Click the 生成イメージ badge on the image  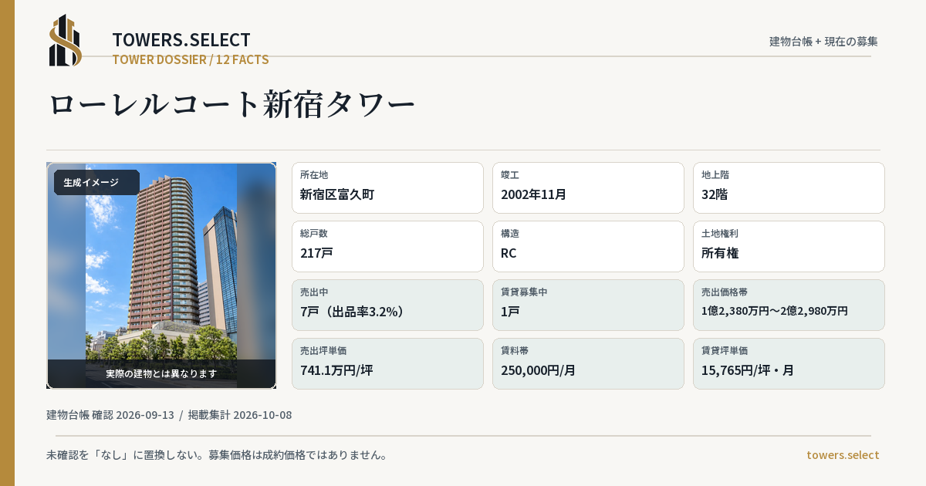tap(96, 183)
